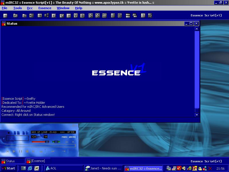229x172 pixels.
Task: Click the Help question mark toolbar icon
Action: (143, 15)
